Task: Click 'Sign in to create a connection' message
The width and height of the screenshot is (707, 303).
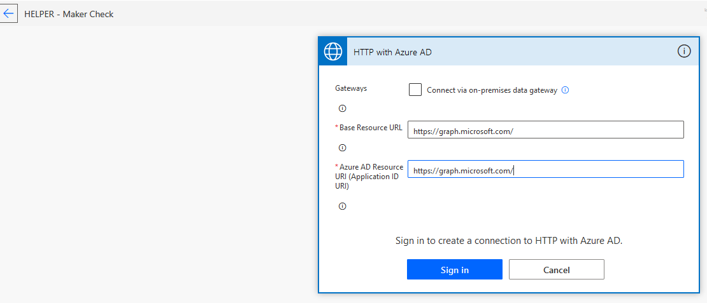Action: pyautogui.click(x=509, y=241)
